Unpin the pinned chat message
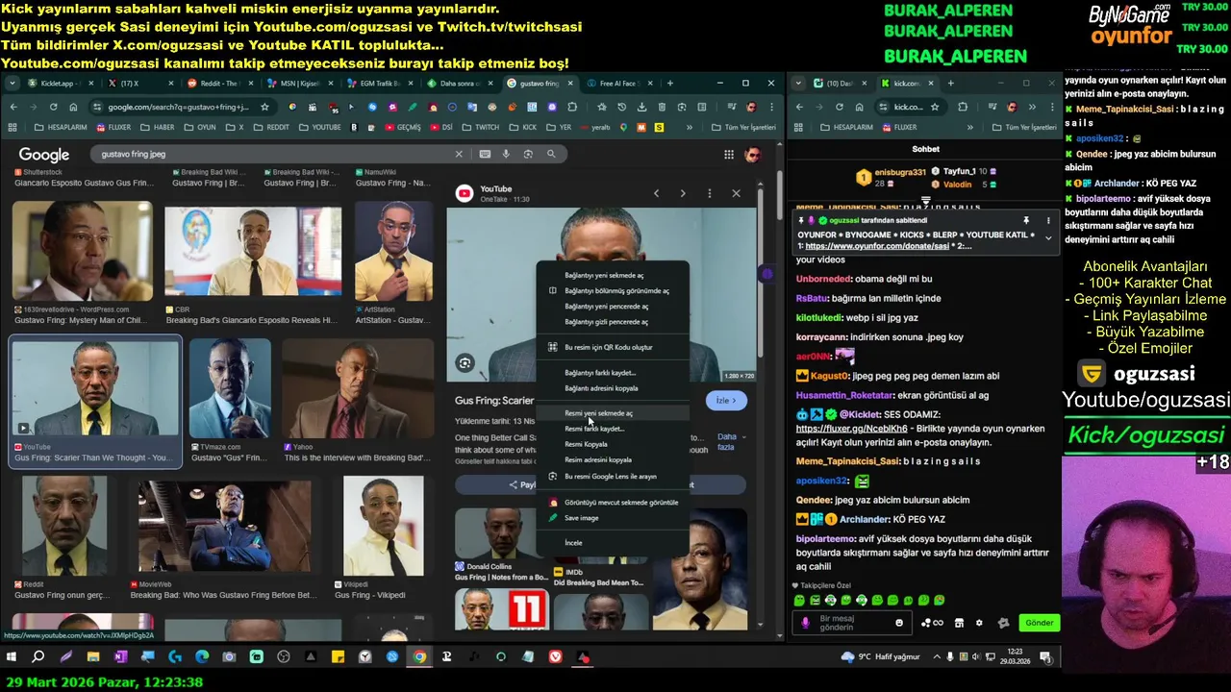The image size is (1231, 692). tap(1026, 220)
